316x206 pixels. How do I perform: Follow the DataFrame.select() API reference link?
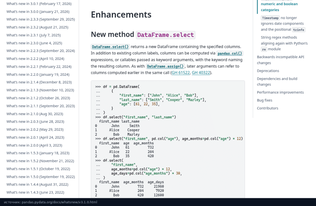[x=110, y=47]
